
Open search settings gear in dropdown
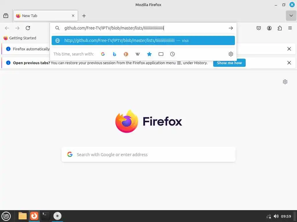(x=231, y=54)
